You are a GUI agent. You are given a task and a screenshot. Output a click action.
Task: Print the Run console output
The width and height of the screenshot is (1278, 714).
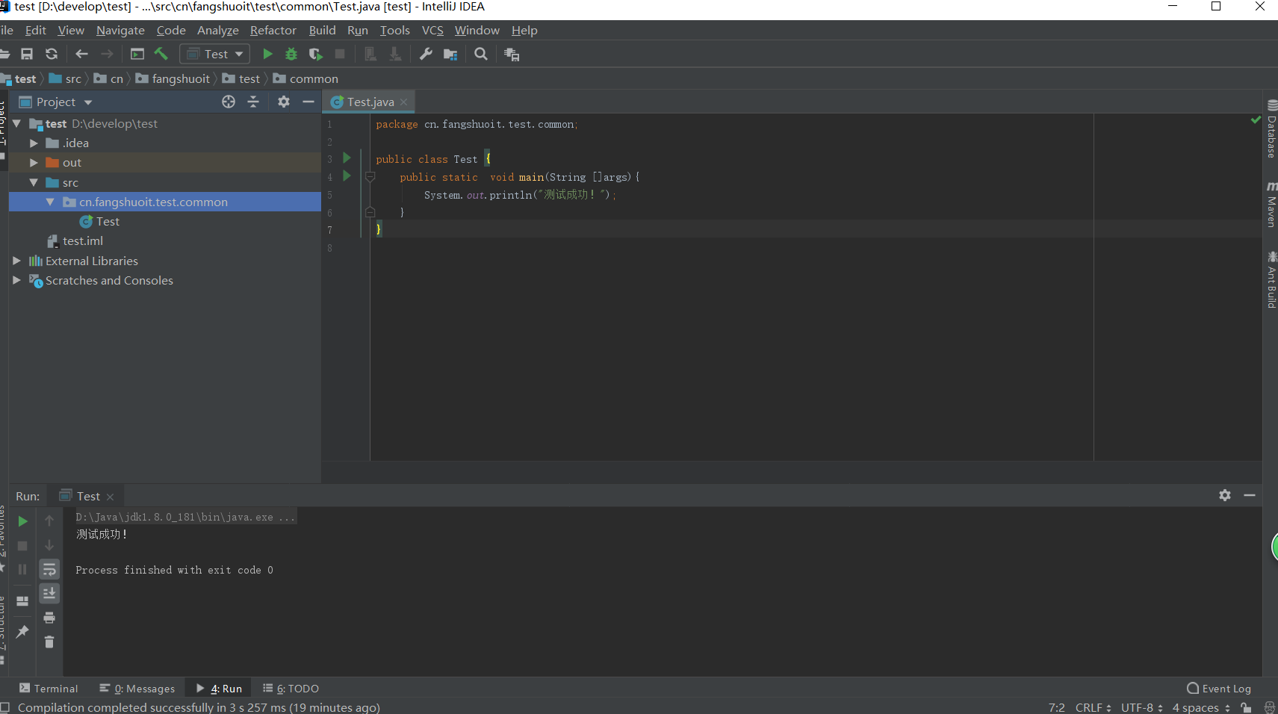(x=49, y=618)
